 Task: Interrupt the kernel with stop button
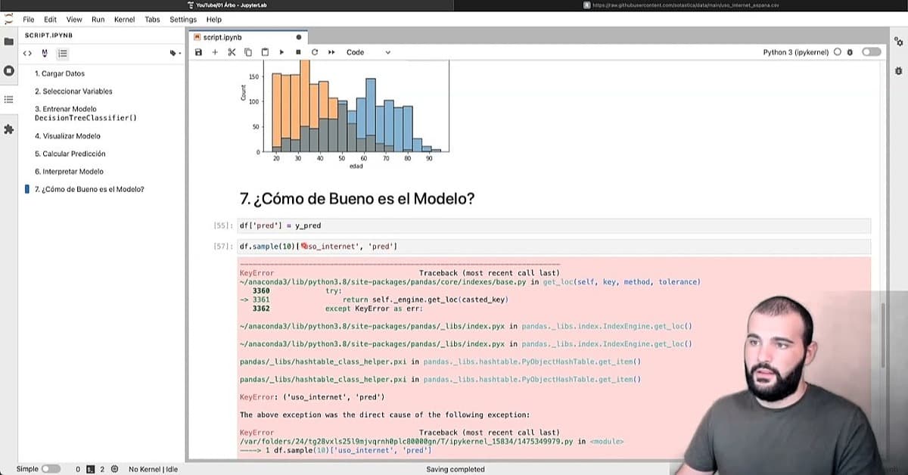298,52
